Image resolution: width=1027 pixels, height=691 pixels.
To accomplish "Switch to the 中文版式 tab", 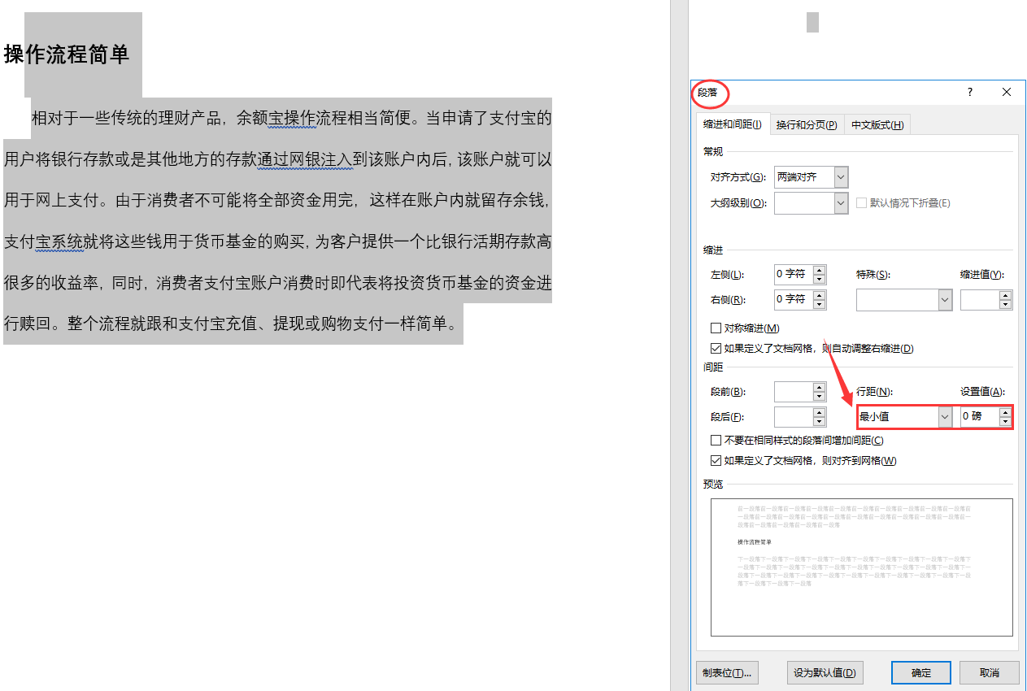I will 877,124.
